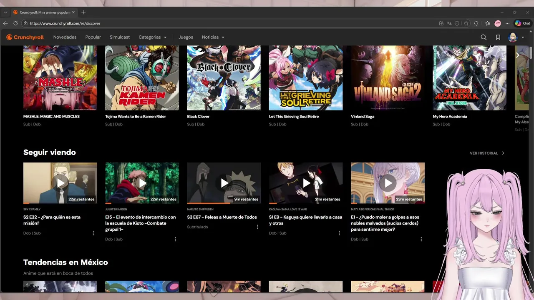The image size is (534, 300).
Task: Click KAGUYA-SAMA: LOVE IS WAR series label
Action: [288, 209]
